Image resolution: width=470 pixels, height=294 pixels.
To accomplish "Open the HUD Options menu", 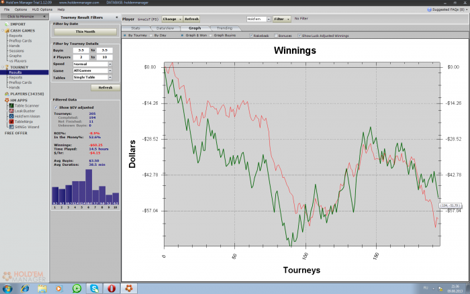I will point(42,9).
